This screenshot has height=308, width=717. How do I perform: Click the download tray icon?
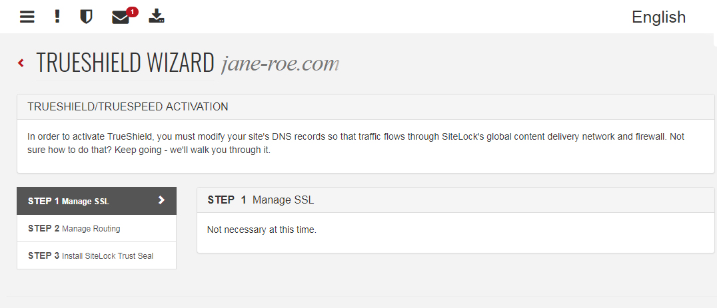157,17
